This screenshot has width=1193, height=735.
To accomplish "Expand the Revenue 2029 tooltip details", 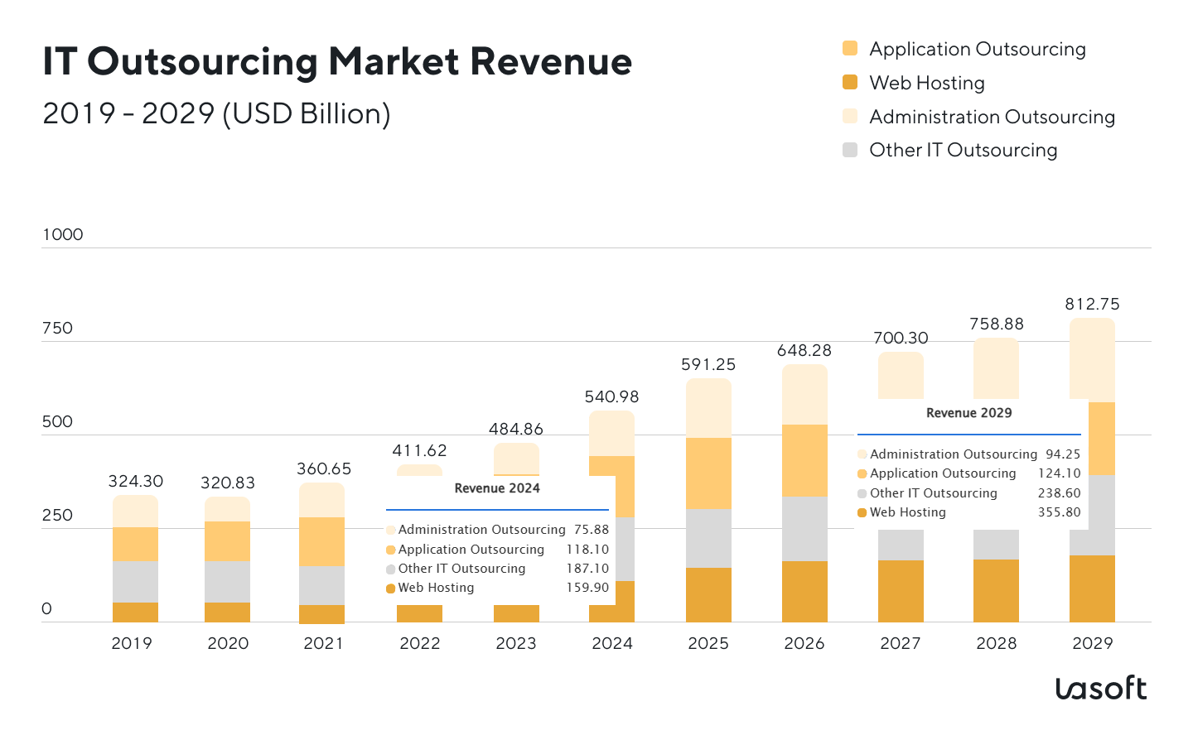I will [968, 412].
